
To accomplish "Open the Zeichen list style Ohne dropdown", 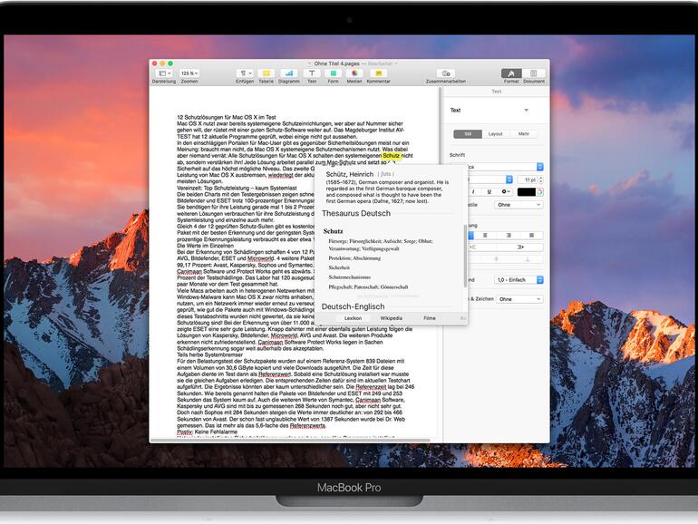I will 520,299.
